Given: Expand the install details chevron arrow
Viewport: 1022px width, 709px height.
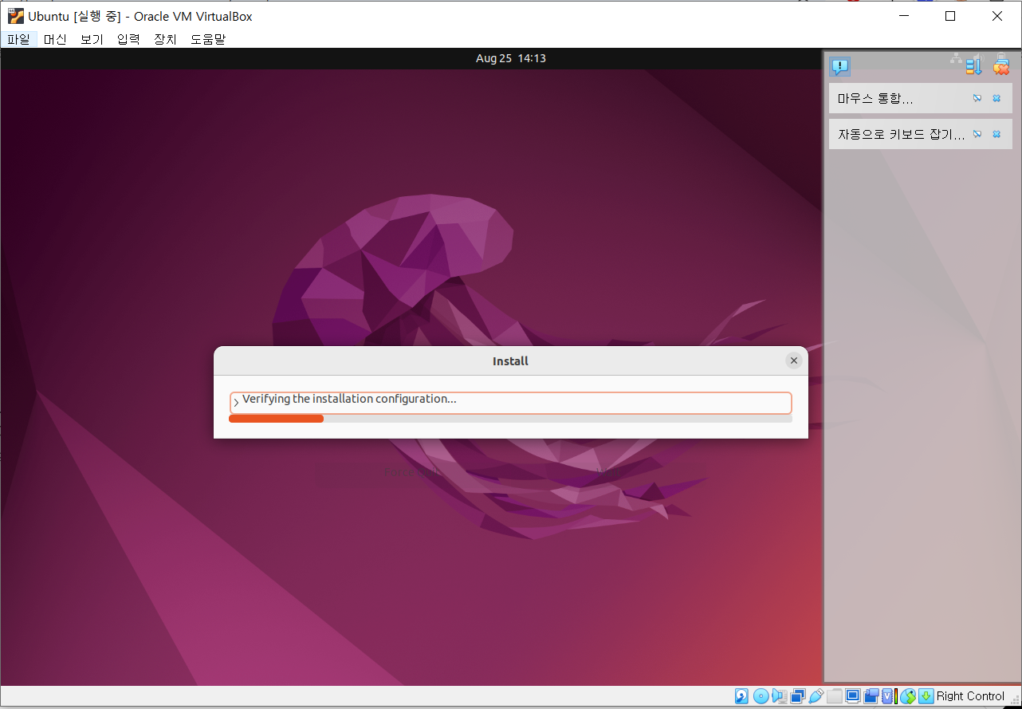Looking at the screenshot, I should pos(236,403).
